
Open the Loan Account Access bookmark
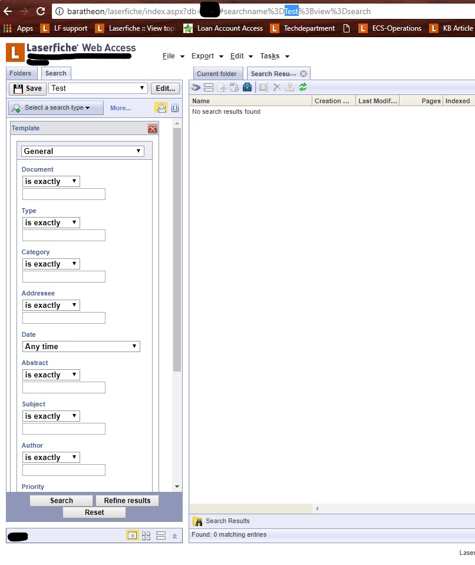[x=223, y=28]
